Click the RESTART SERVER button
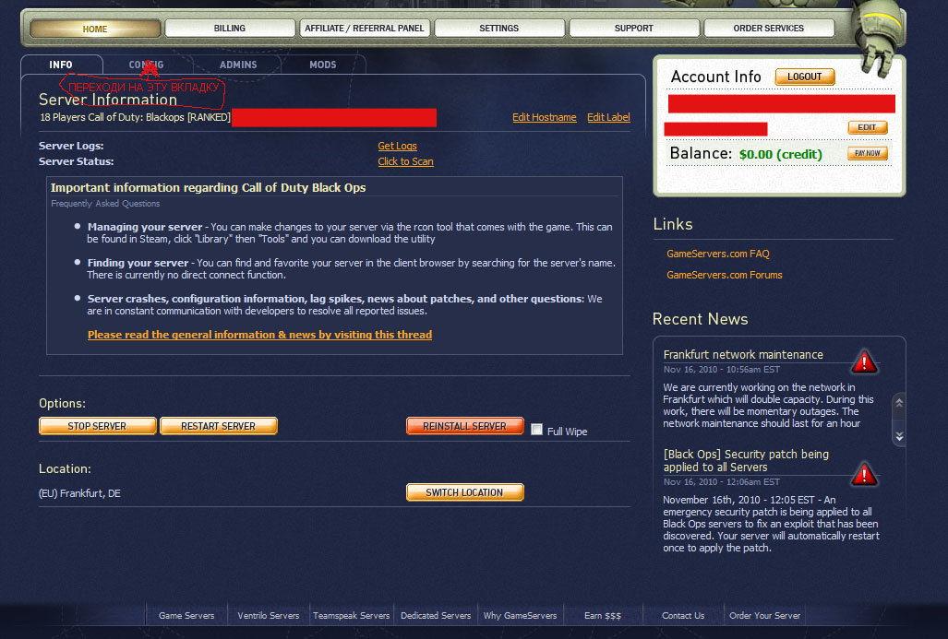This screenshot has height=639, width=948. (x=218, y=426)
